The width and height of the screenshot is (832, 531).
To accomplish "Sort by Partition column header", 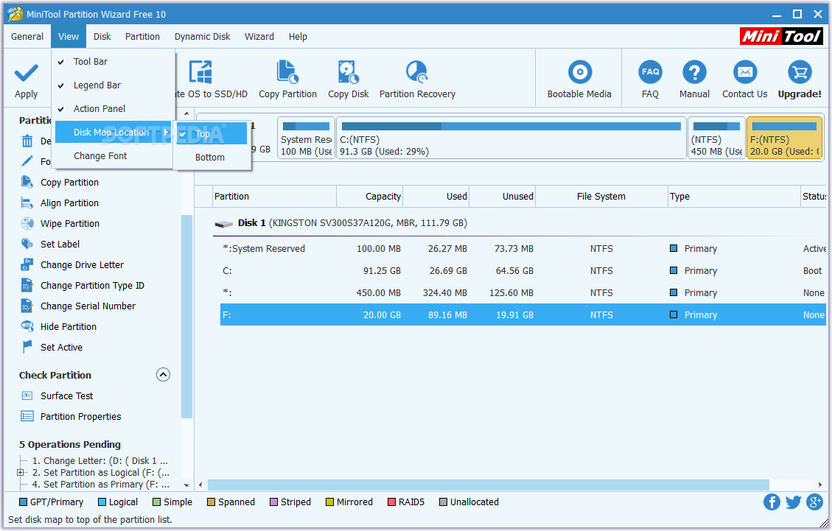I will 274,197.
